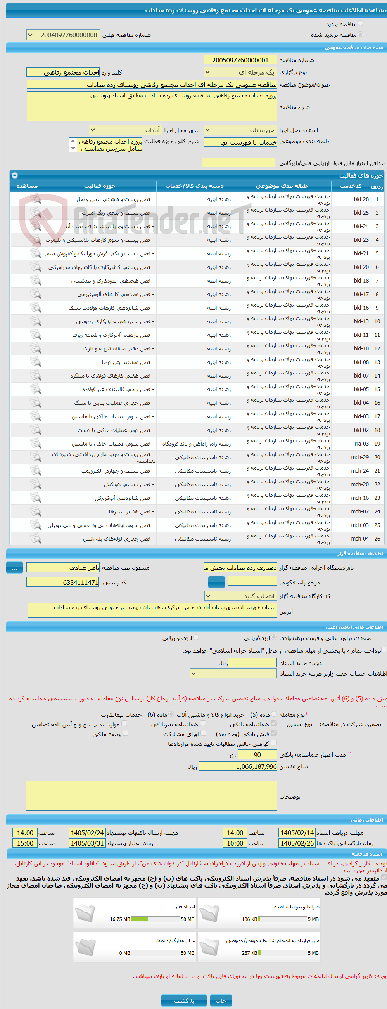Open the شرایط و ضوابط مناقصه folder icon

pyautogui.click(x=209, y=913)
